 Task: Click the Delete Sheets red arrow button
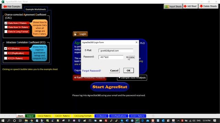tap(208, 6)
